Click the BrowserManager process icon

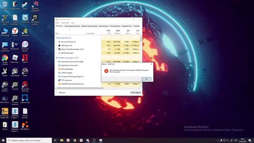tap(59, 69)
